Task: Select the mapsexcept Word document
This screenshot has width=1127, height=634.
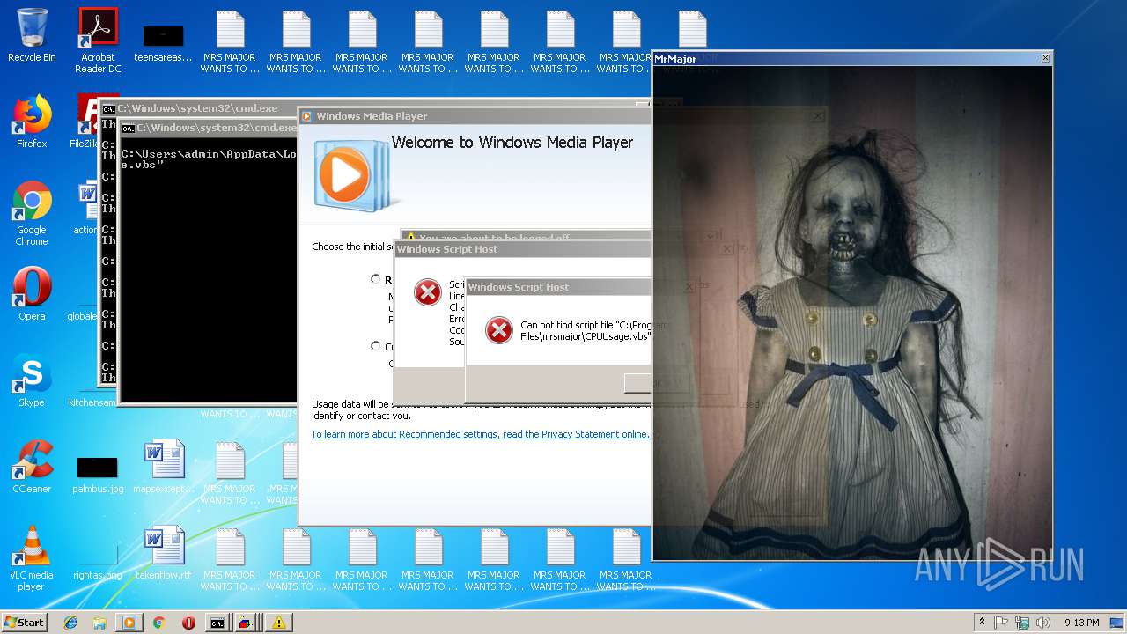Action: [x=164, y=467]
